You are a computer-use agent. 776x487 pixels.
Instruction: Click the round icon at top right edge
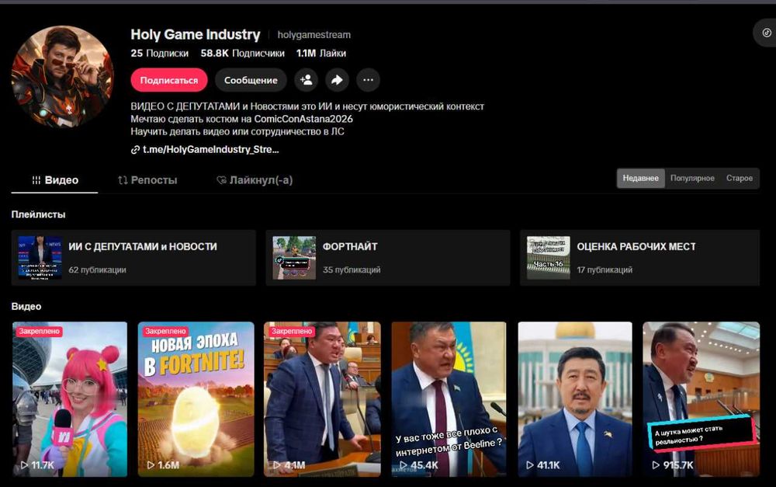(766, 33)
